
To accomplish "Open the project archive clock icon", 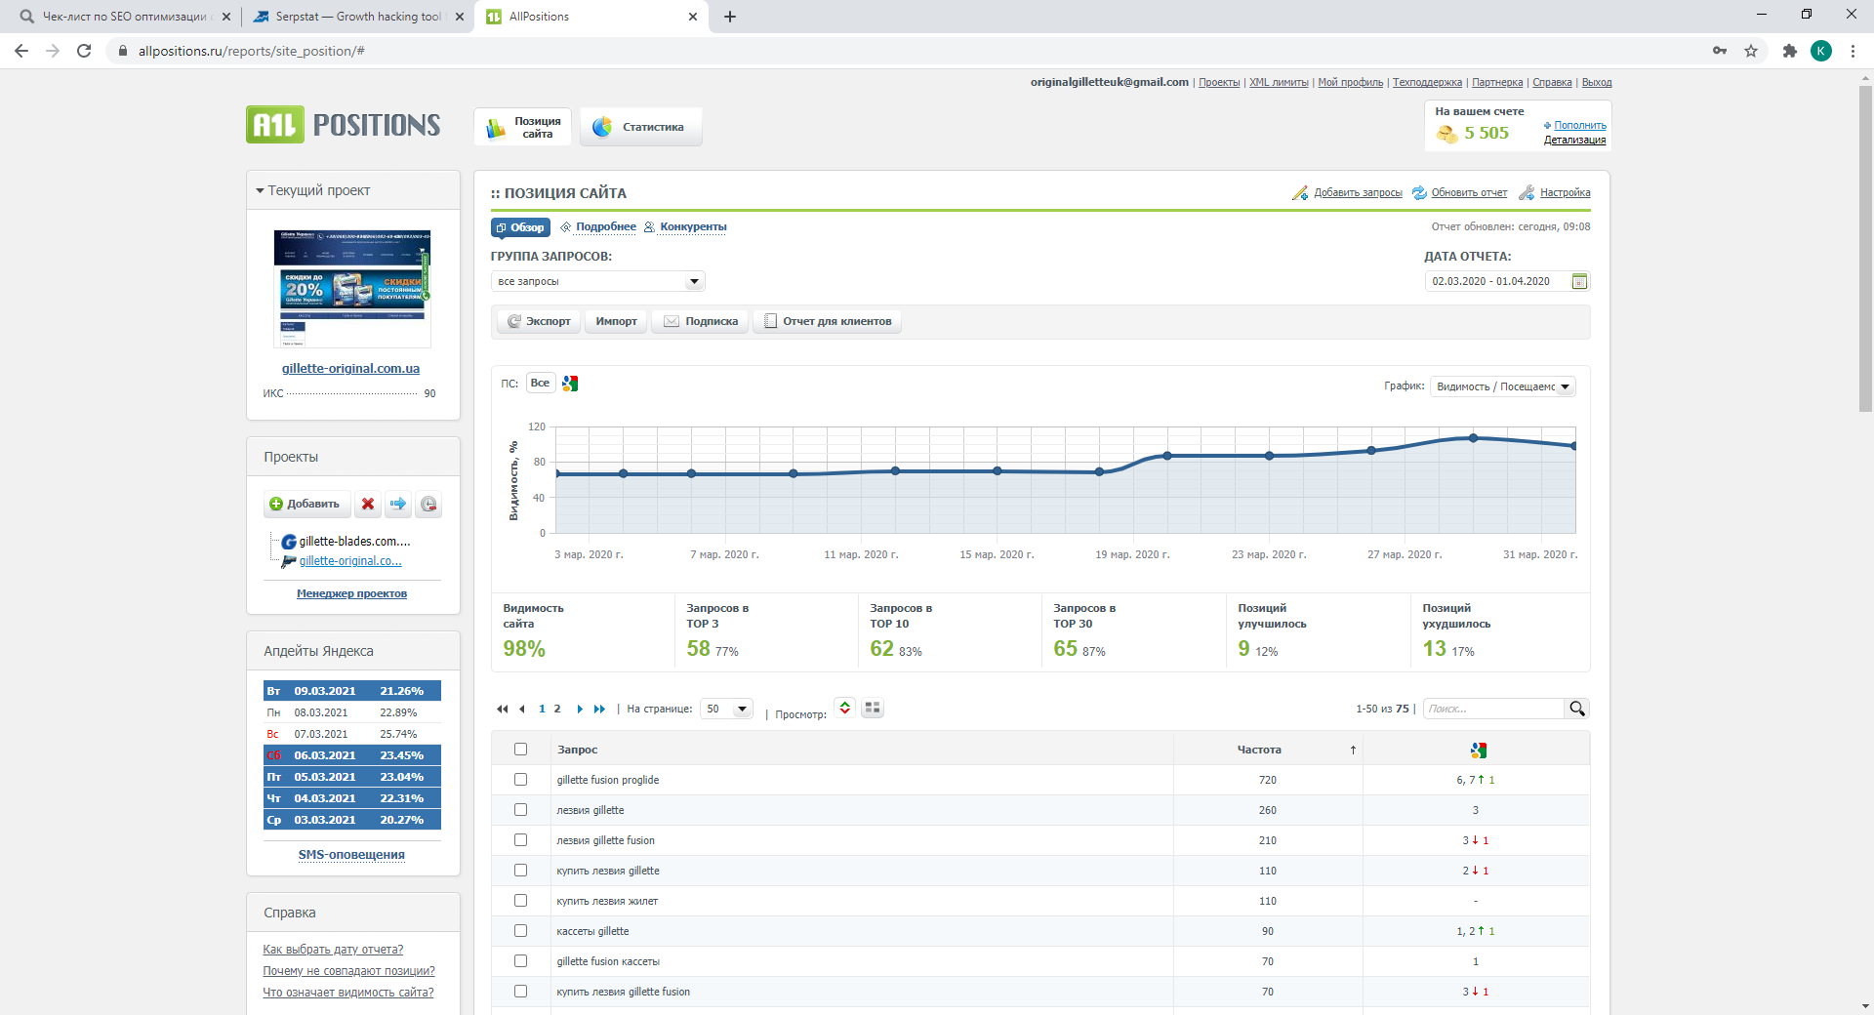I will (x=428, y=504).
